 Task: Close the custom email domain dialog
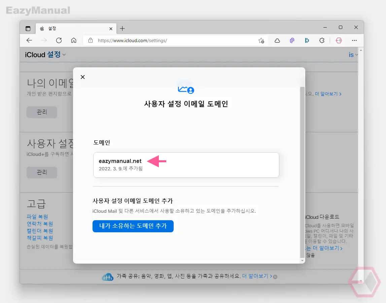pyautogui.click(x=83, y=77)
